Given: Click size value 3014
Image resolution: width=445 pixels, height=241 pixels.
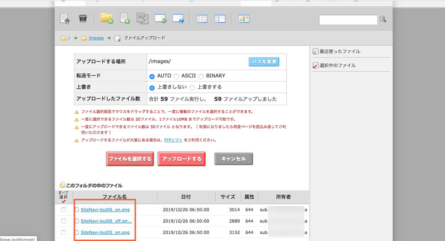Looking at the screenshot, I should tap(235, 210).
